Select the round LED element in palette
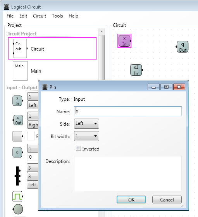Image resolution: width=198 pixels, height=217 pixels. click(18, 209)
